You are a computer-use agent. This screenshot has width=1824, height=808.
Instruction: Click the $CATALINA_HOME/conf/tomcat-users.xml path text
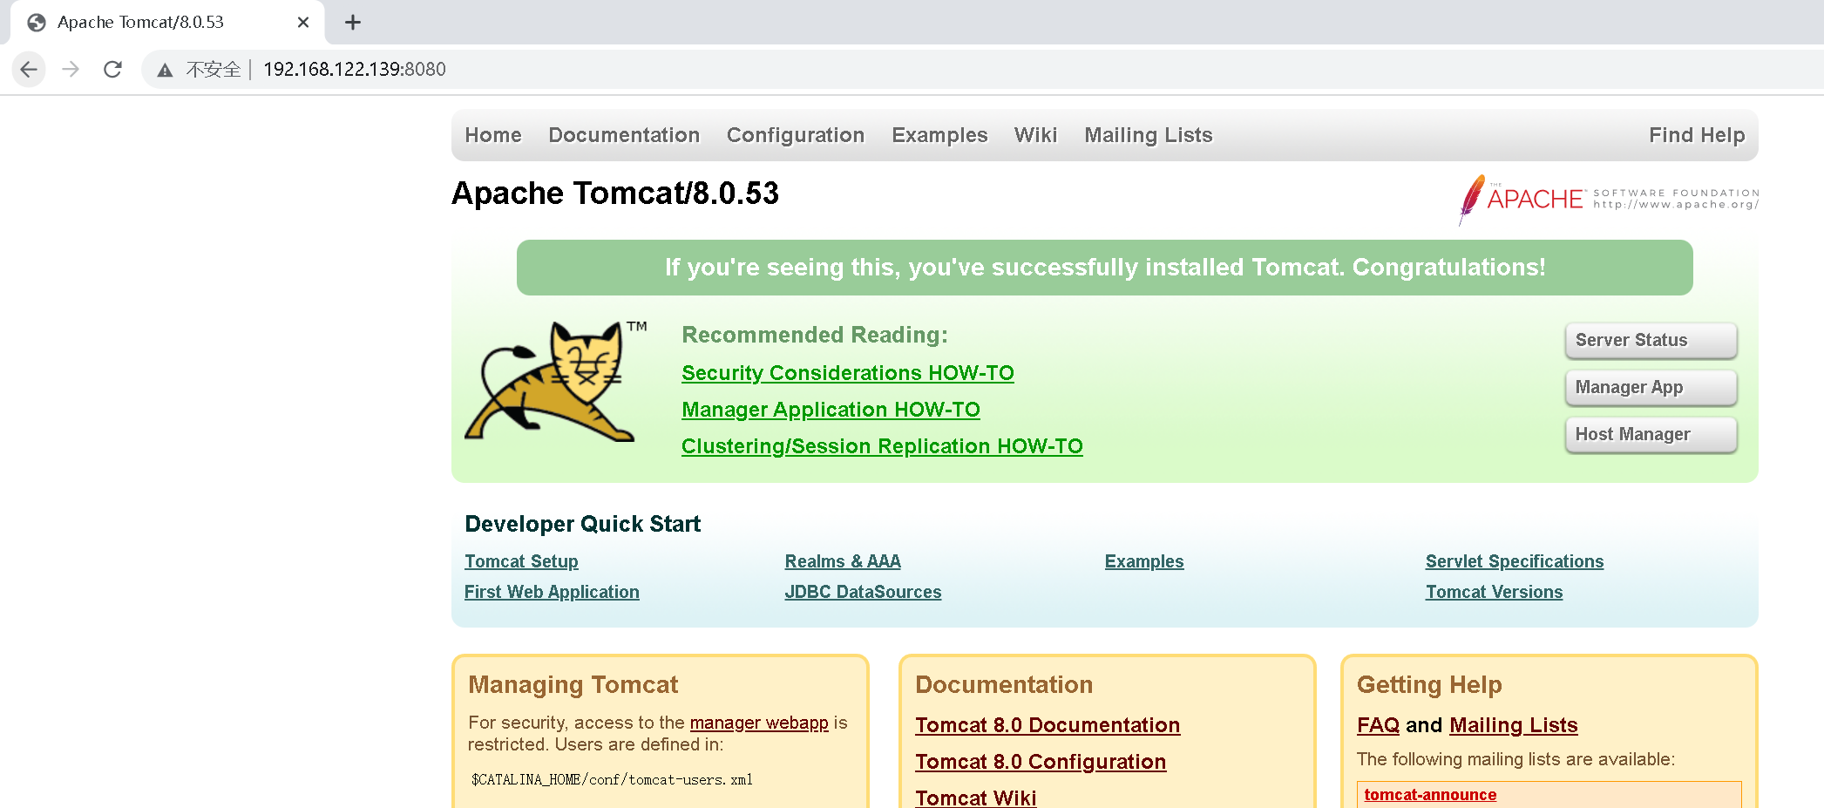612,779
